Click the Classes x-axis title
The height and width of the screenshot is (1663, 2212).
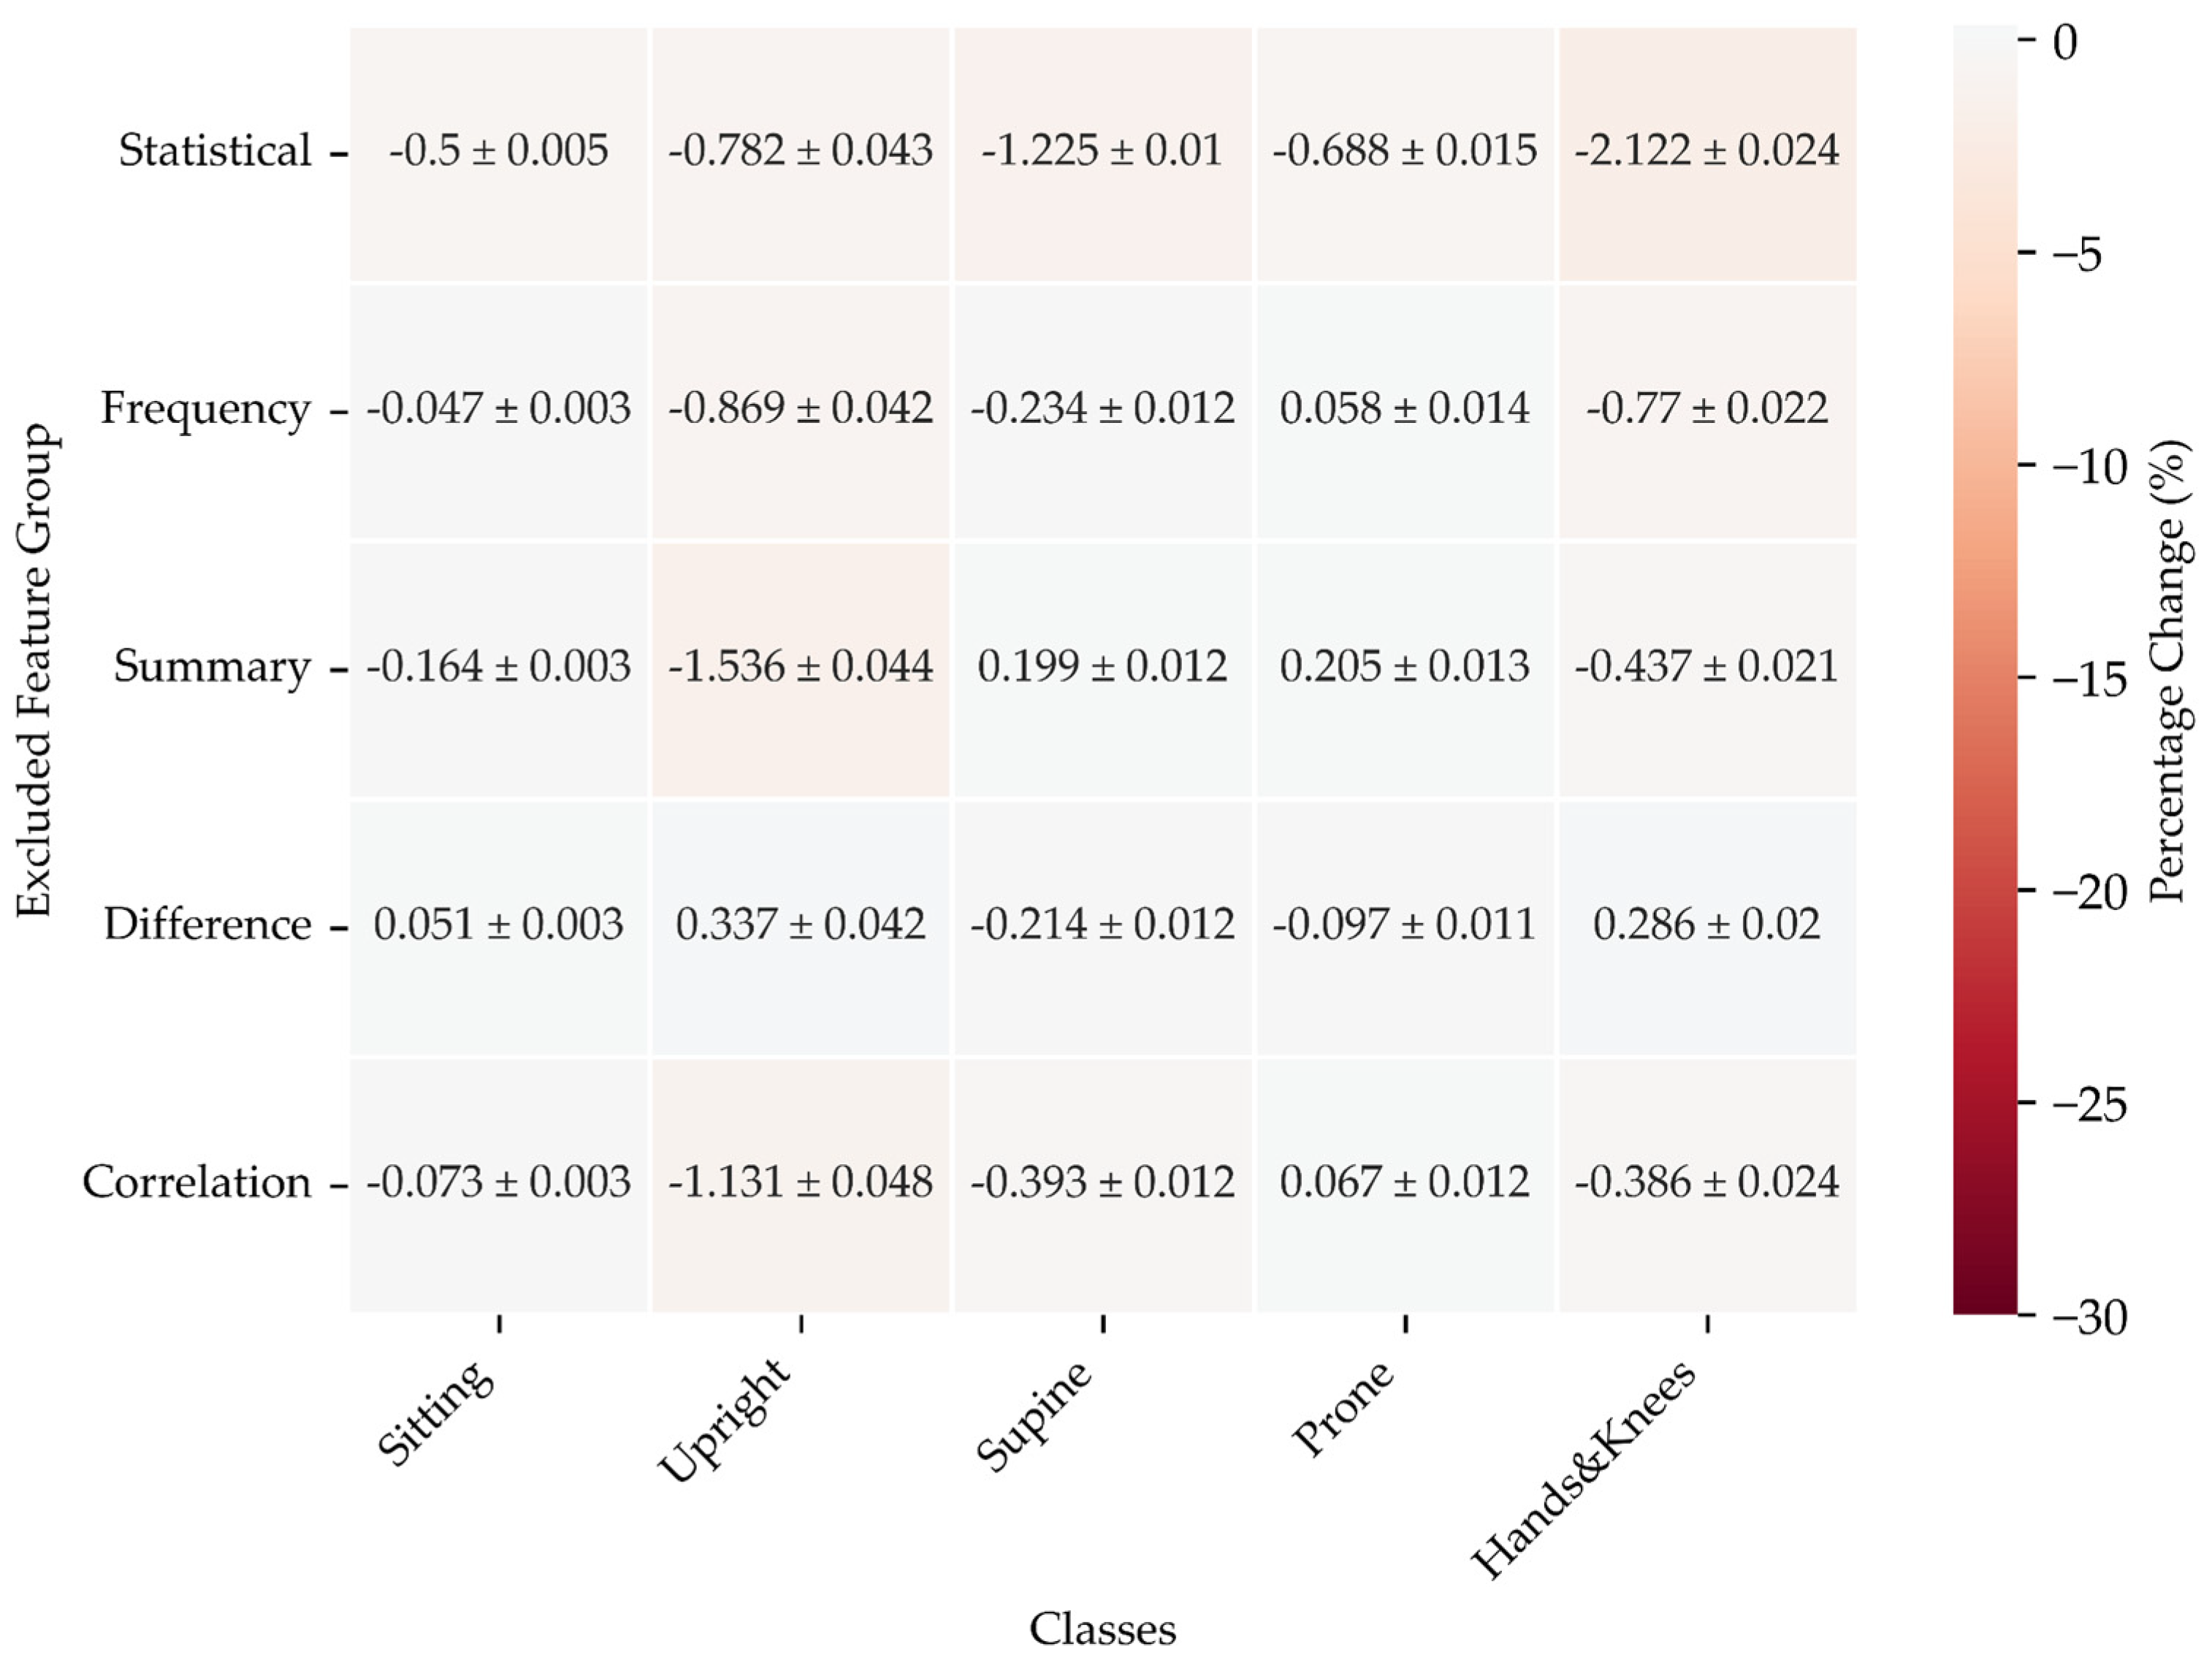click(1102, 1629)
